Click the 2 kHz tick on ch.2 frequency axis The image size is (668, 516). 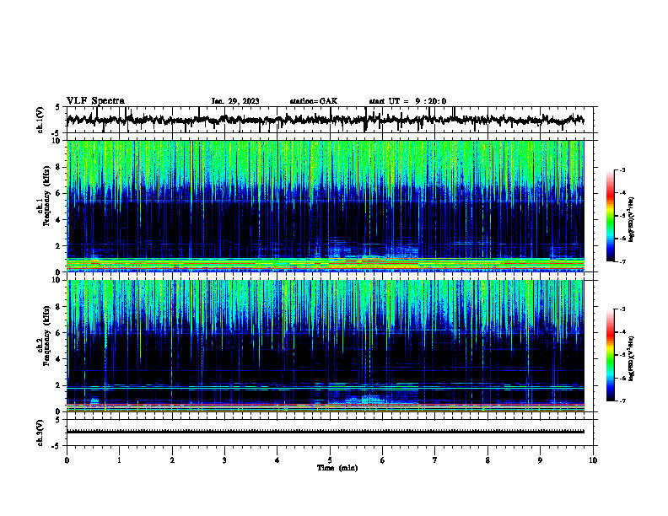[x=58, y=385]
